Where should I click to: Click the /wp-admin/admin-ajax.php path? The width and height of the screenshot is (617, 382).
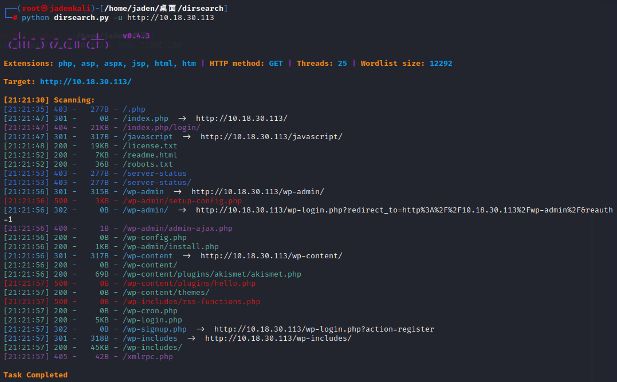point(177,229)
